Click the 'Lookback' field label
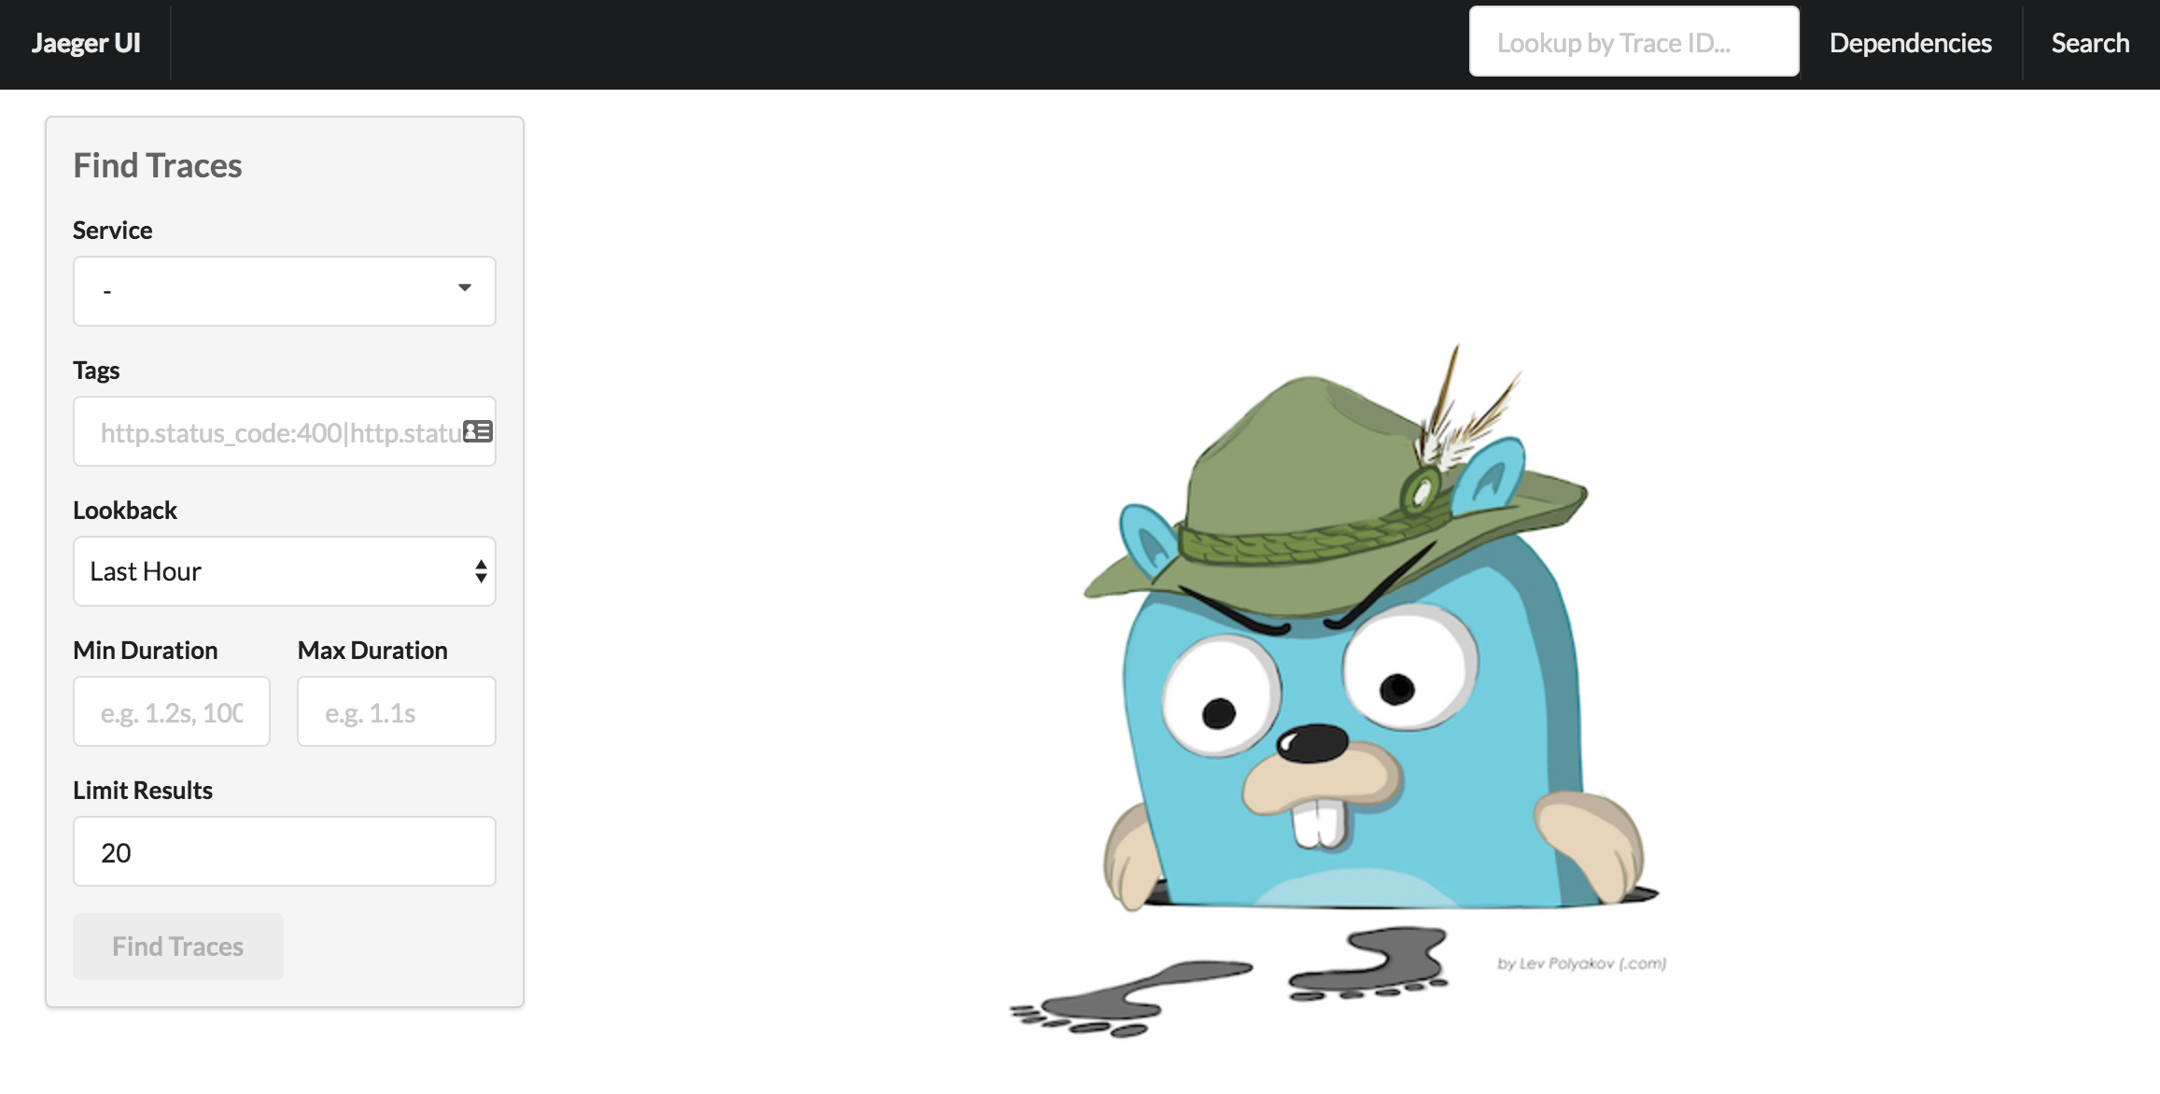 (125, 511)
